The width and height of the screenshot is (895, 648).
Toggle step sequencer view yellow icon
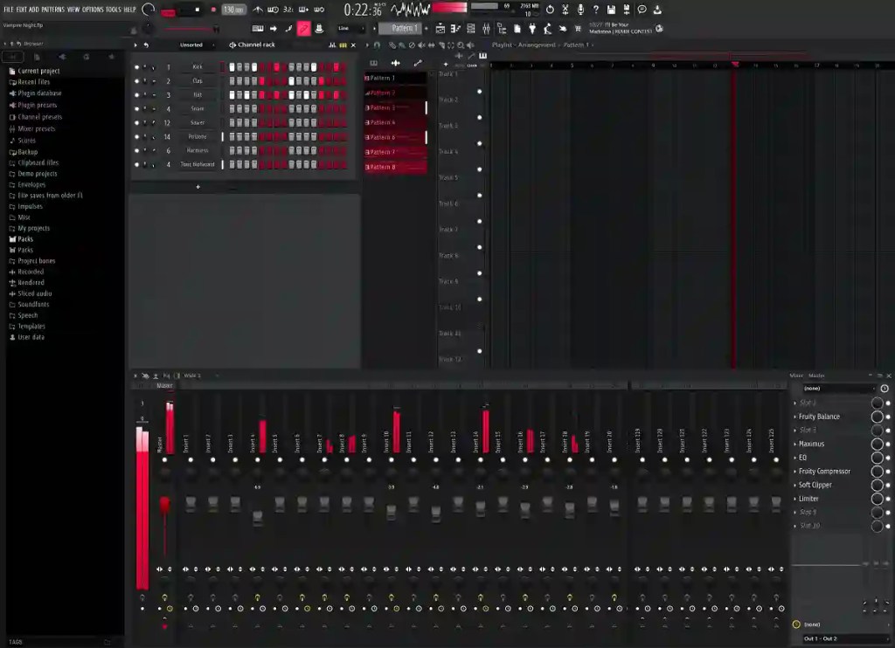pyautogui.click(x=343, y=45)
